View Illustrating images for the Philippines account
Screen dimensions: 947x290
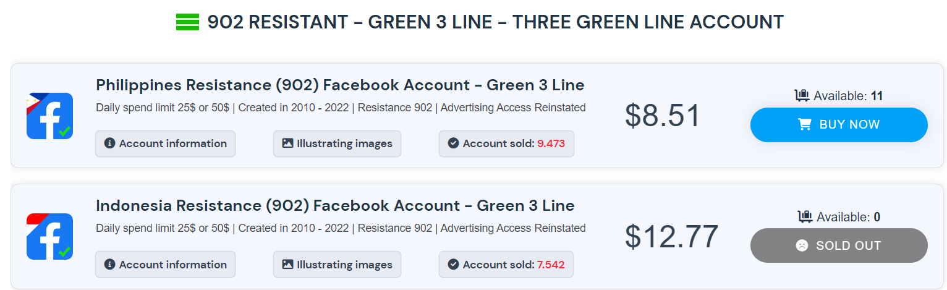tap(337, 143)
